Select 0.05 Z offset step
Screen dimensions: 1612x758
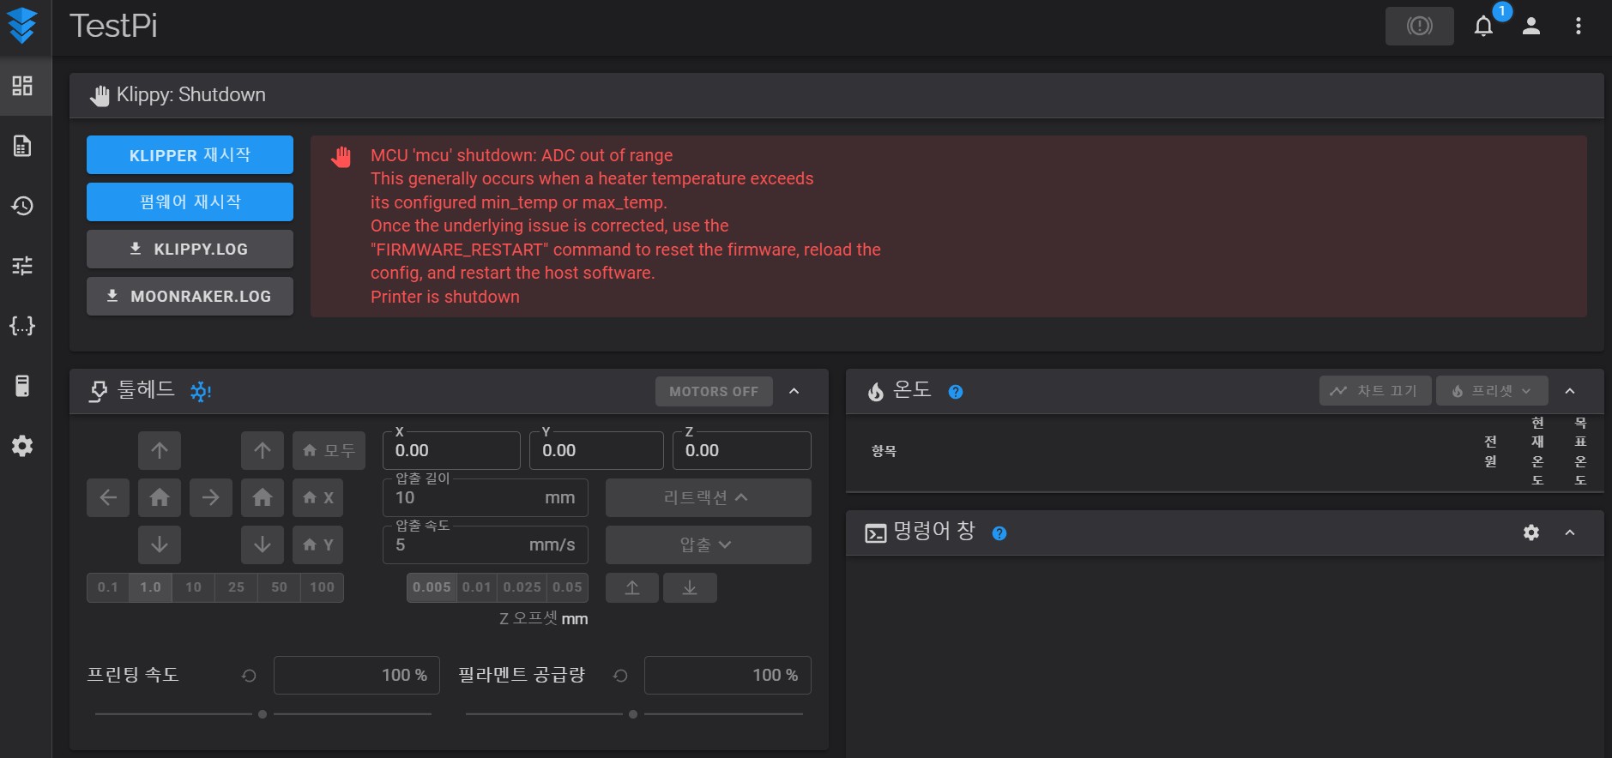pos(568,587)
